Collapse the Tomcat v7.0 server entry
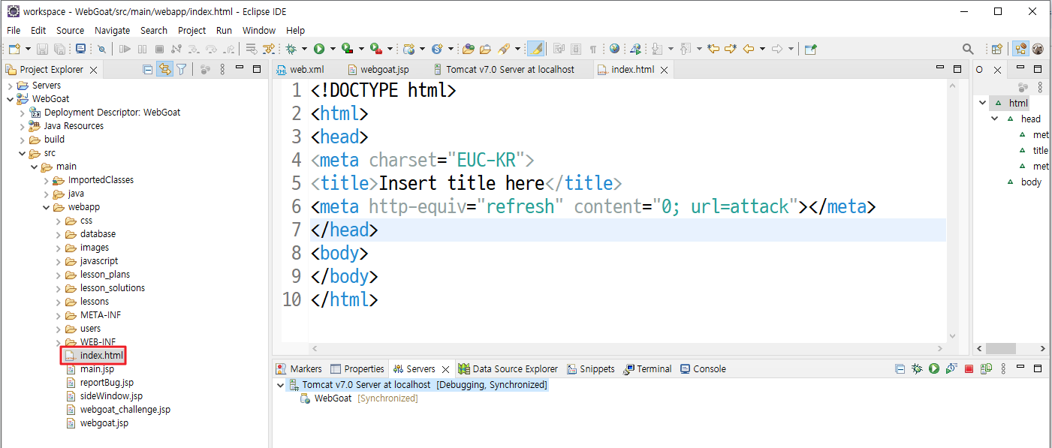 281,384
